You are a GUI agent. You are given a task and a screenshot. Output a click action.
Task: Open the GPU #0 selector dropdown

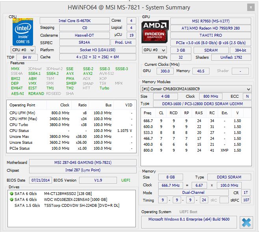tap(154, 50)
